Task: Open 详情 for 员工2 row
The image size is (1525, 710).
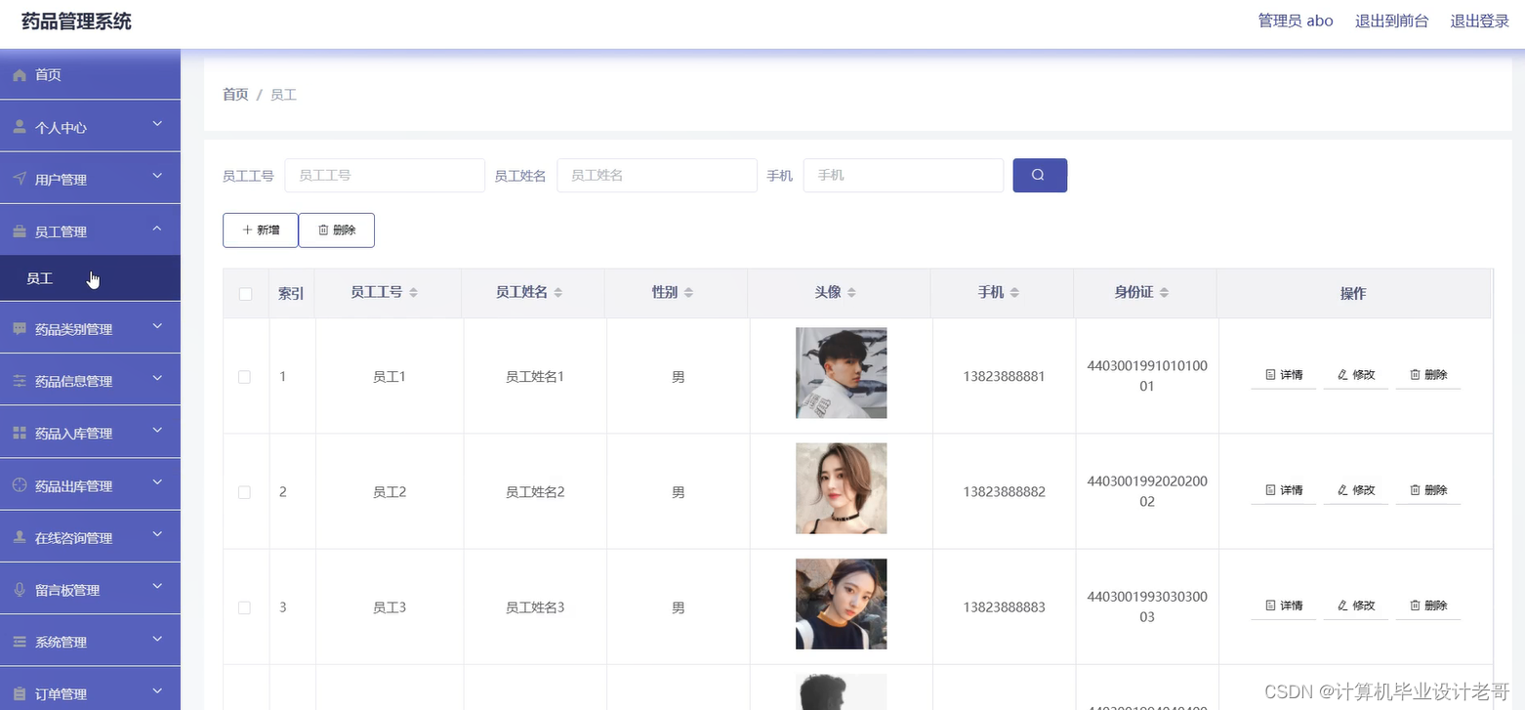Action: [x=1284, y=490]
